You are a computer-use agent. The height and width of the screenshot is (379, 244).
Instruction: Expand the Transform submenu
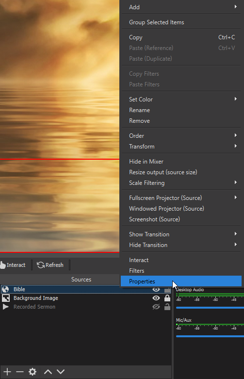click(x=181, y=147)
